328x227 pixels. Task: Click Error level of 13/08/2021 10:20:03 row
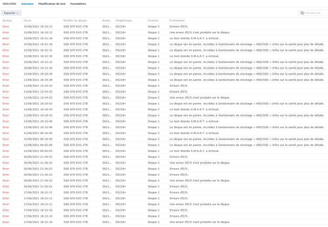tap(6, 103)
